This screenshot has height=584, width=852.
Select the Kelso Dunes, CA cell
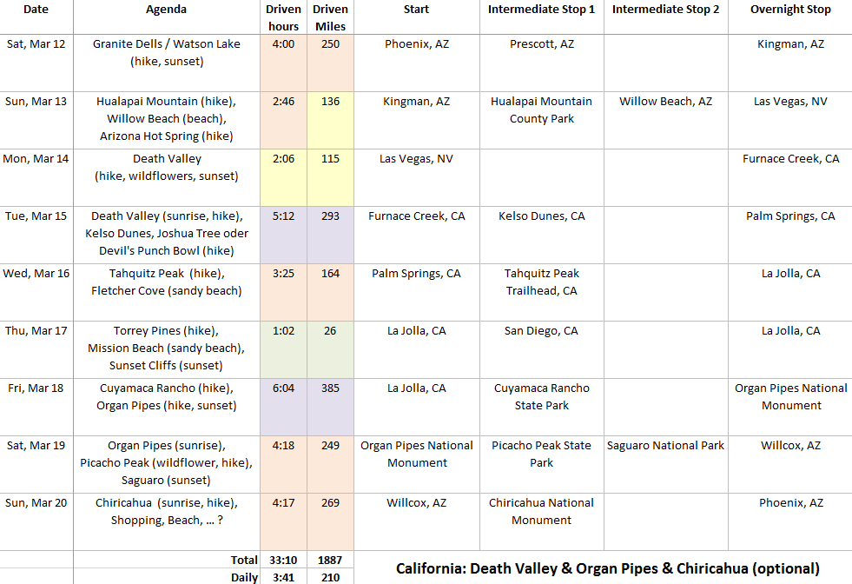(x=541, y=216)
